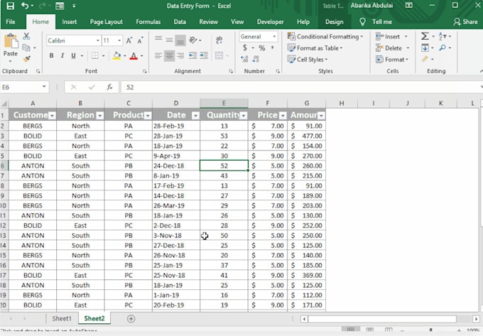Align text to middle
The image size is (483, 336).
coord(169,39)
